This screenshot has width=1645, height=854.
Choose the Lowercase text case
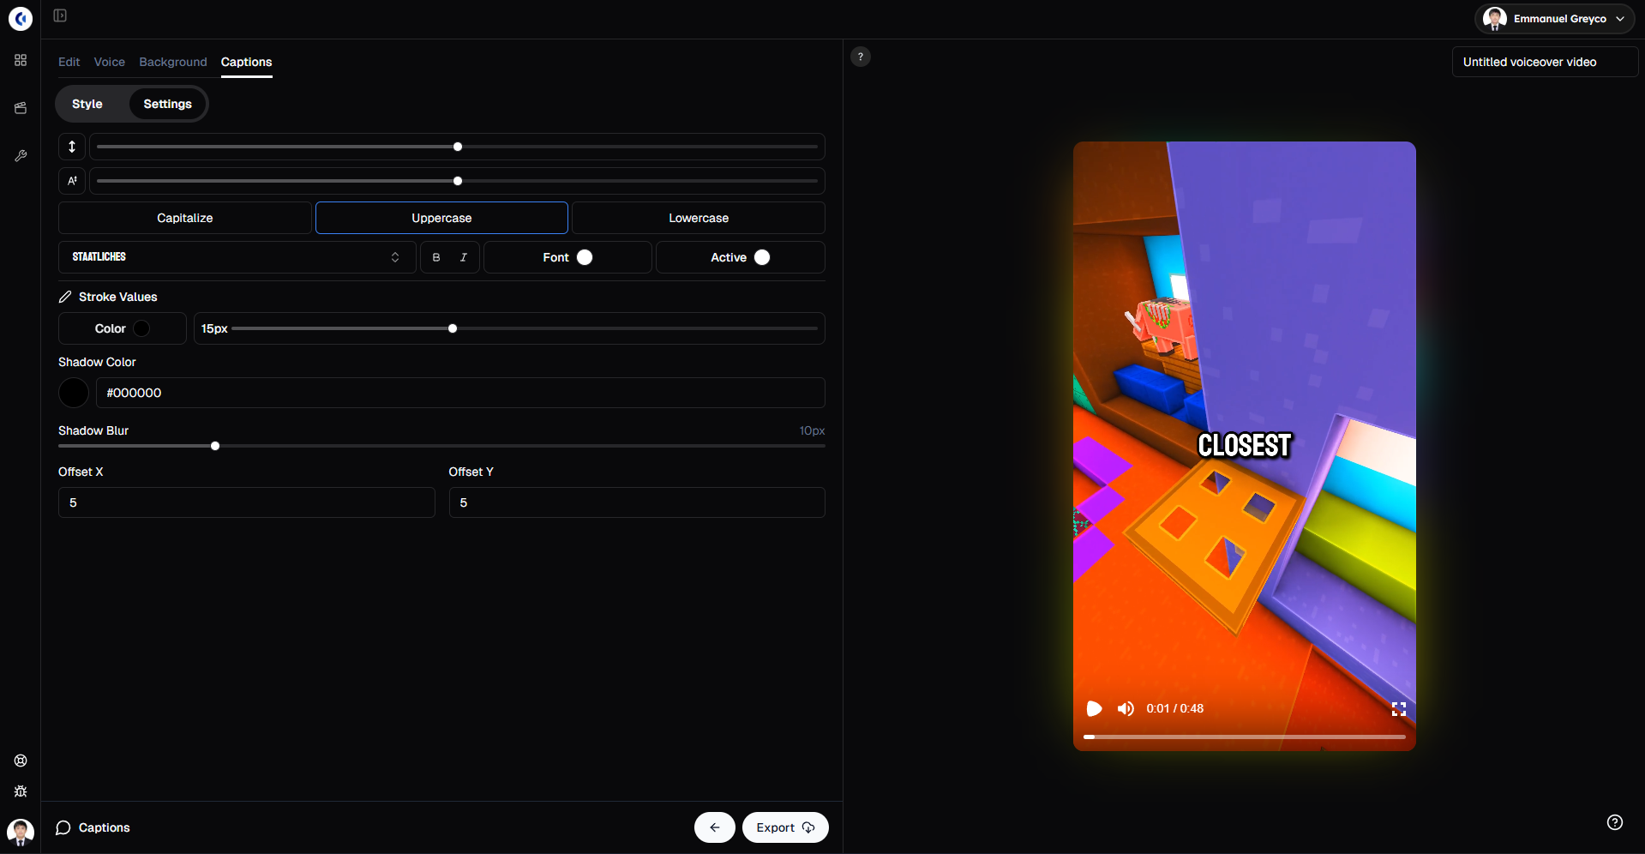[699, 218]
